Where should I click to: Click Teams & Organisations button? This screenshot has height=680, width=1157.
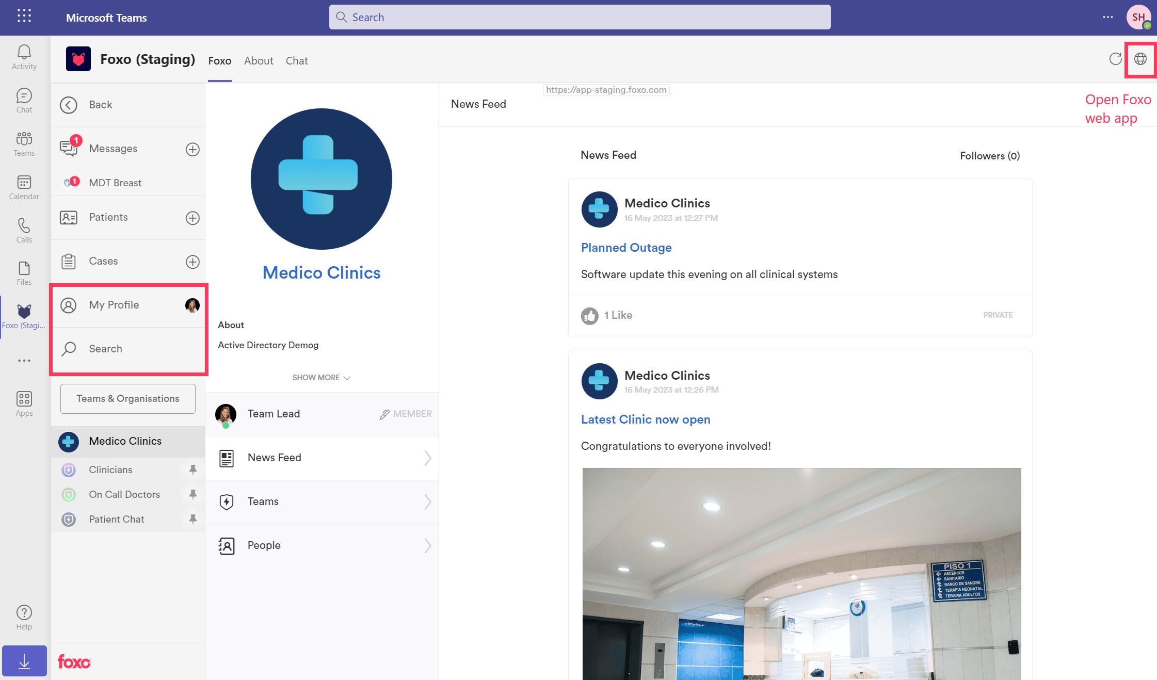(128, 398)
